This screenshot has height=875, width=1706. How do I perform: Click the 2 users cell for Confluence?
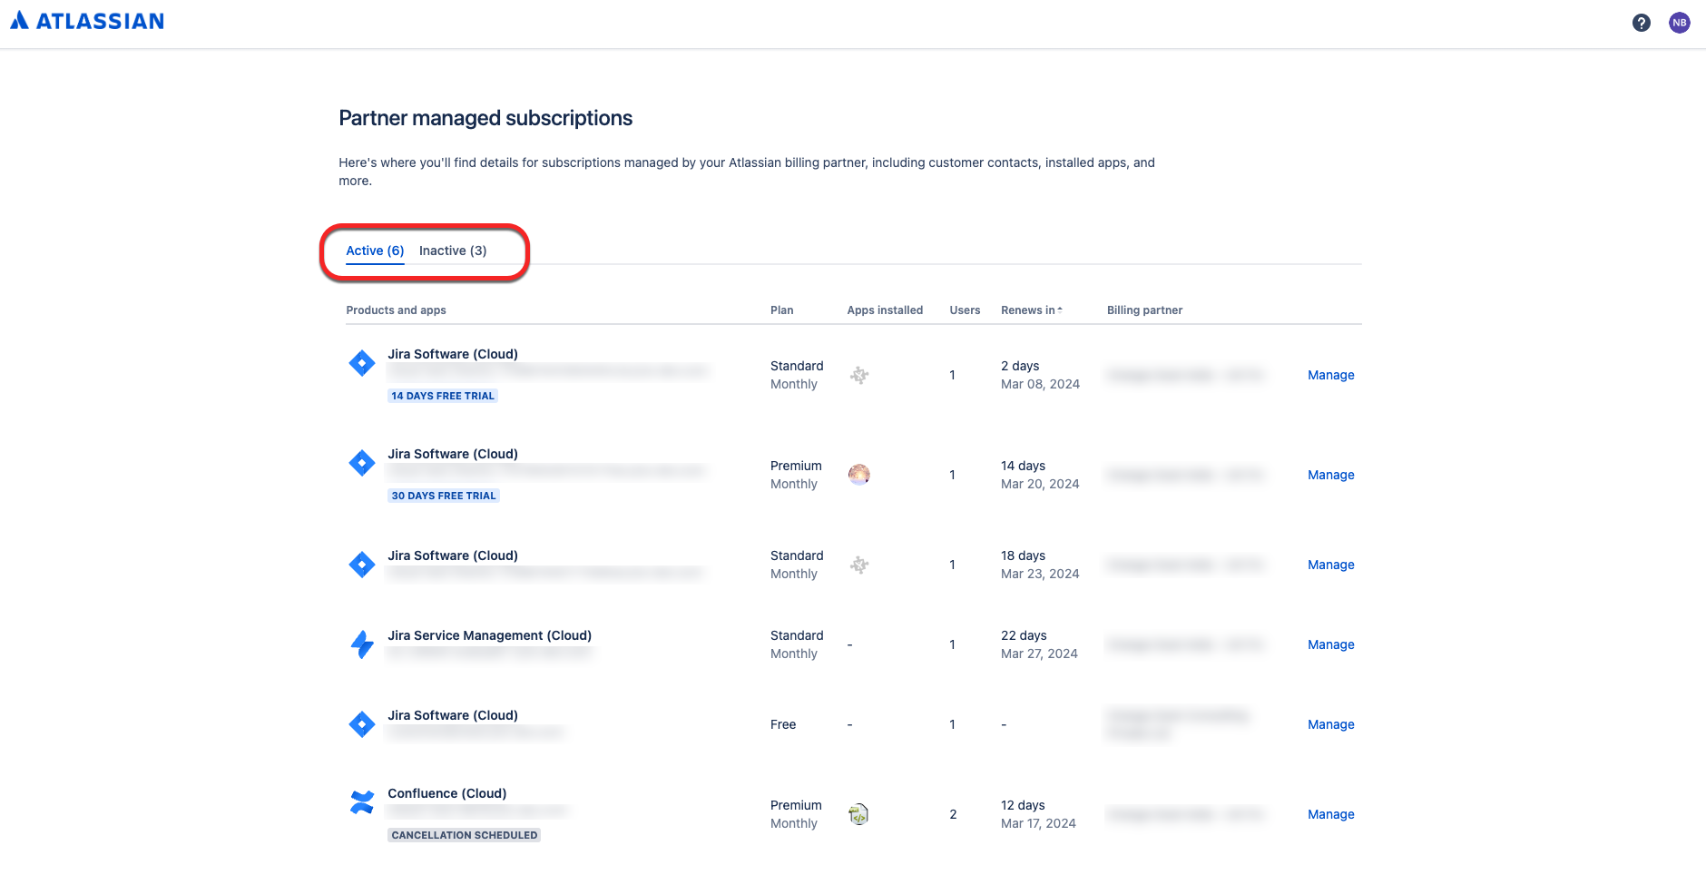coord(953,814)
